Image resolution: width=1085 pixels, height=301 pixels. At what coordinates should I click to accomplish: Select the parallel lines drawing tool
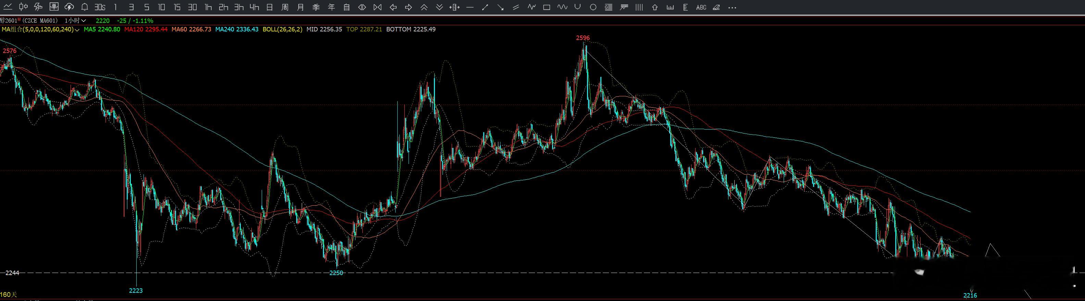[516, 7]
